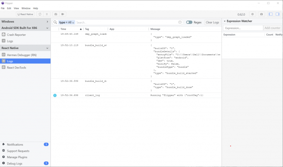Open the View menu
This screenshot has height=167, width=283.
point(16,8)
